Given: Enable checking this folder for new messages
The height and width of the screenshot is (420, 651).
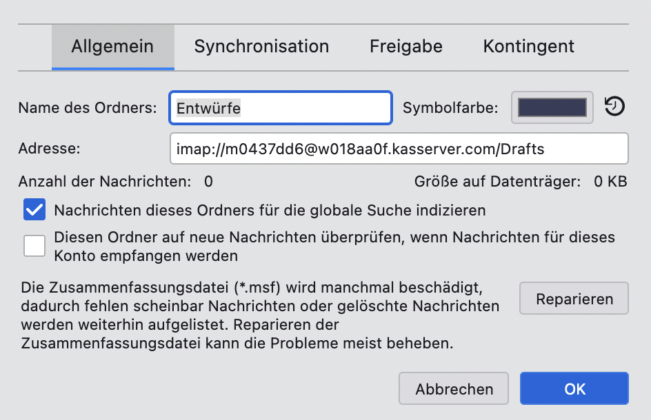Looking at the screenshot, I should tap(34, 246).
